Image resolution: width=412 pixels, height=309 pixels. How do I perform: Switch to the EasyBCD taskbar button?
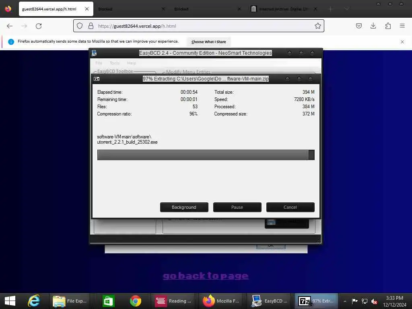click(269, 301)
